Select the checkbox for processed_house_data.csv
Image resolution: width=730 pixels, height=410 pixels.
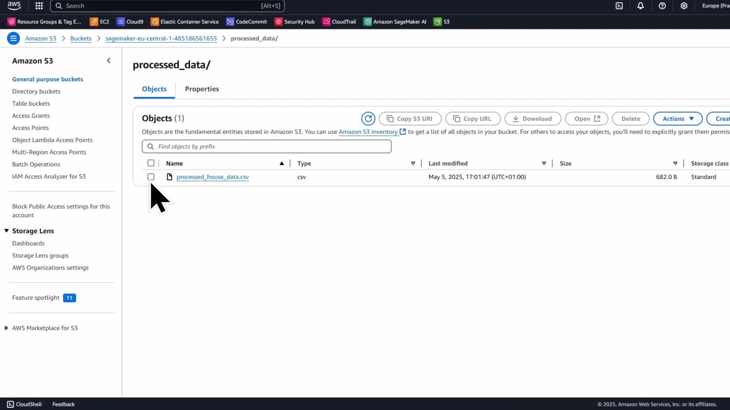click(x=151, y=177)
